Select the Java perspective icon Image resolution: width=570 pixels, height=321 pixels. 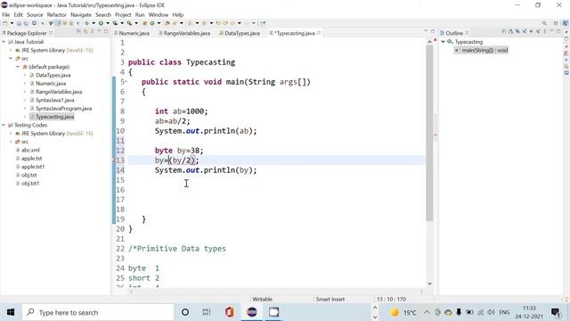pyautogui.click(x=565, y=23)
